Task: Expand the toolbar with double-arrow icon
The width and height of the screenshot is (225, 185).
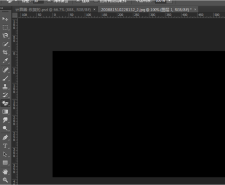Action: click(2, 8)
